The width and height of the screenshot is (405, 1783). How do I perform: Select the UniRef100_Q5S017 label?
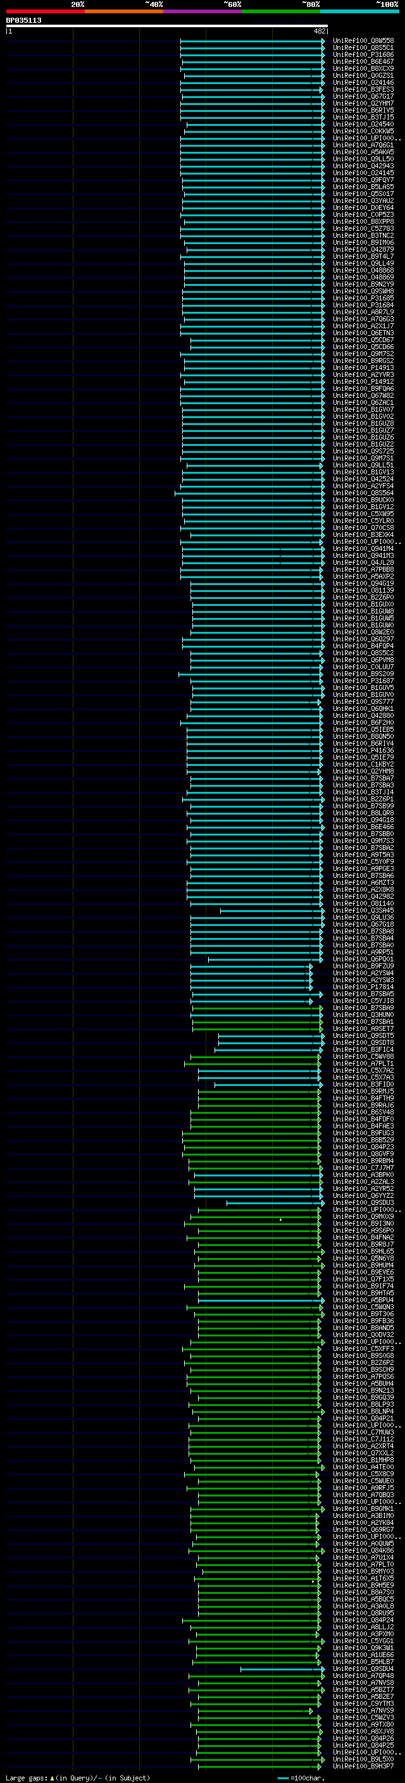[x=363, y=194]
